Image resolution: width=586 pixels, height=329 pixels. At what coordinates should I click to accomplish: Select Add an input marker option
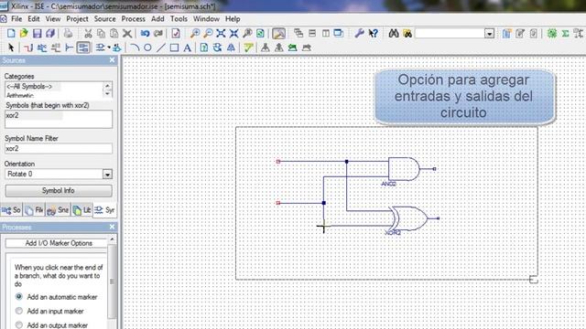click(x=19, y=311)
